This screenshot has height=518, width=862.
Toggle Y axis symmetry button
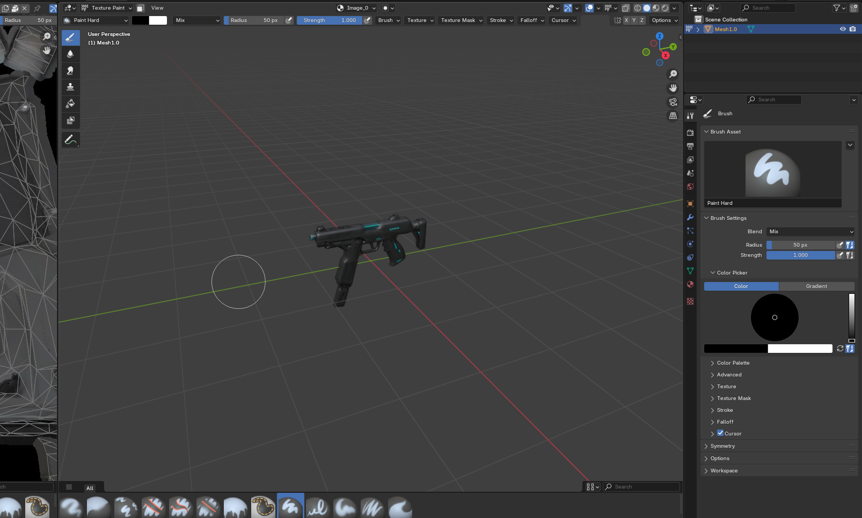tap(634, 20)
